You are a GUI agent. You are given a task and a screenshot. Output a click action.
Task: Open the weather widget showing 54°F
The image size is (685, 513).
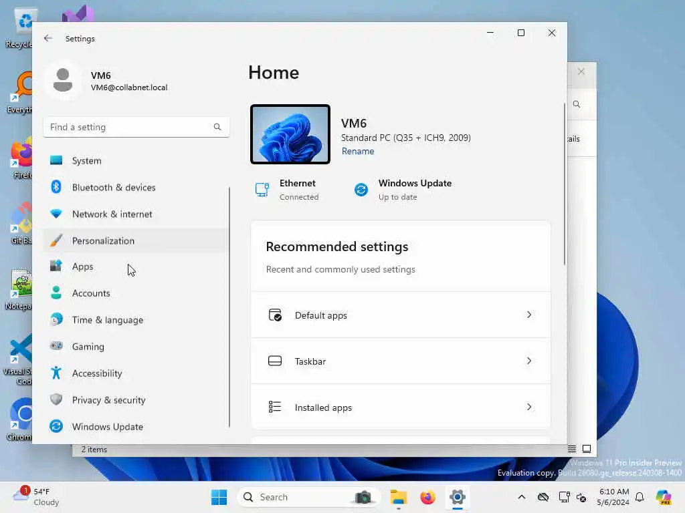point(36,497)
